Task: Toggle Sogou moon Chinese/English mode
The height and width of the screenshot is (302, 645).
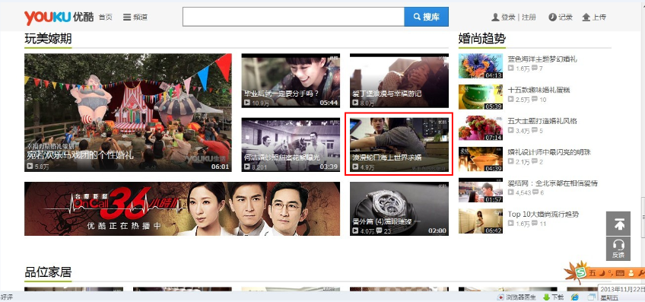Action: (602, 273)
